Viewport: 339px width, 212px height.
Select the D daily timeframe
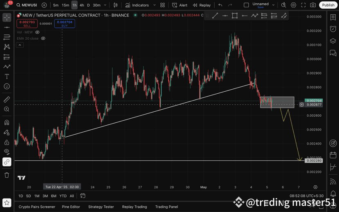tap(88, 5)
